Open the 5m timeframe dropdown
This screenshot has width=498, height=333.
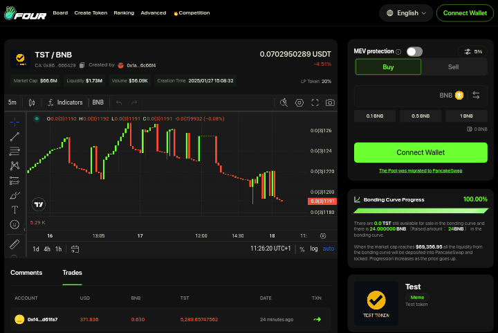pyautogui.click(x=12, y=102)
